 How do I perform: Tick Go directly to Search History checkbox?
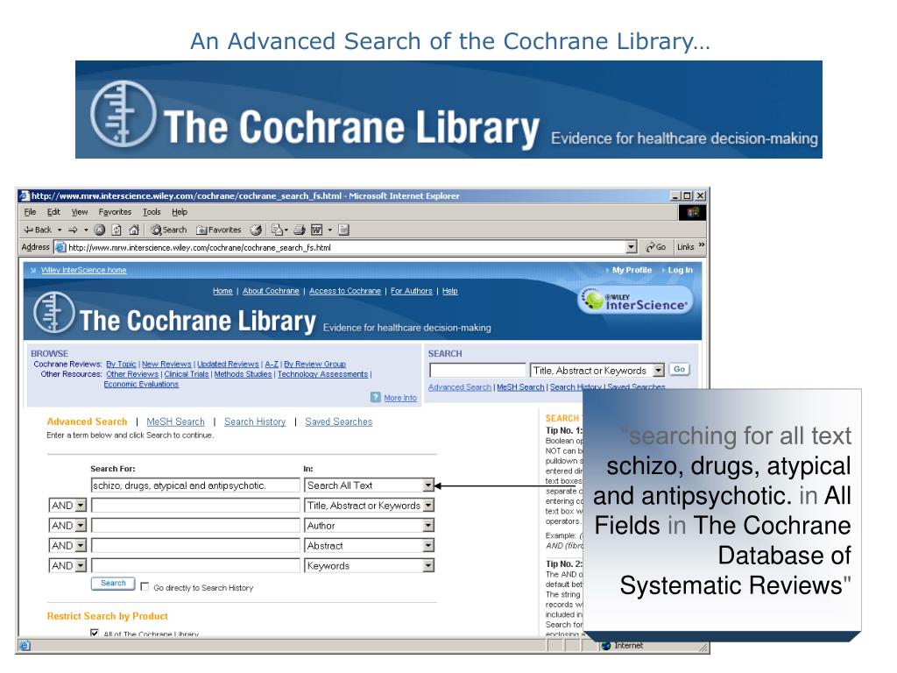click(145, 586)
